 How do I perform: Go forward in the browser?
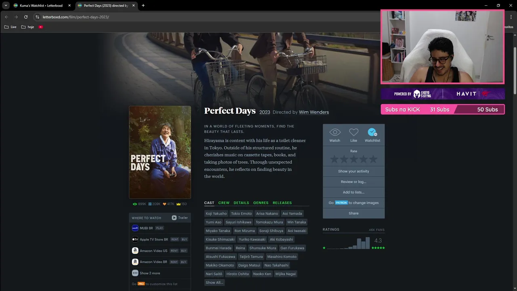pos(16,17)
